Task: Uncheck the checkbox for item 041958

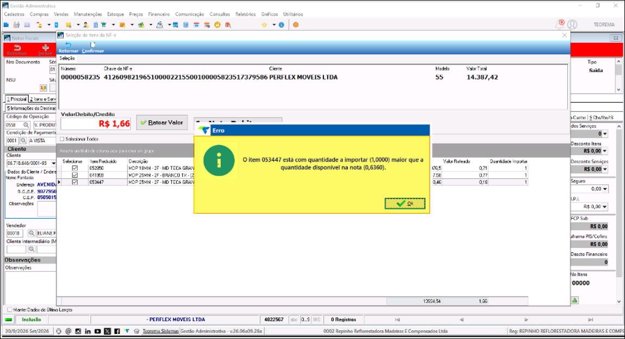Action: (x=74, y=175)
